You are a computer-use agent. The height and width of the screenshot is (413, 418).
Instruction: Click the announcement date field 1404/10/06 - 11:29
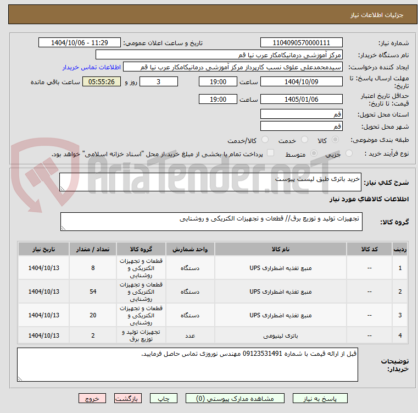[x=80, y=42]
